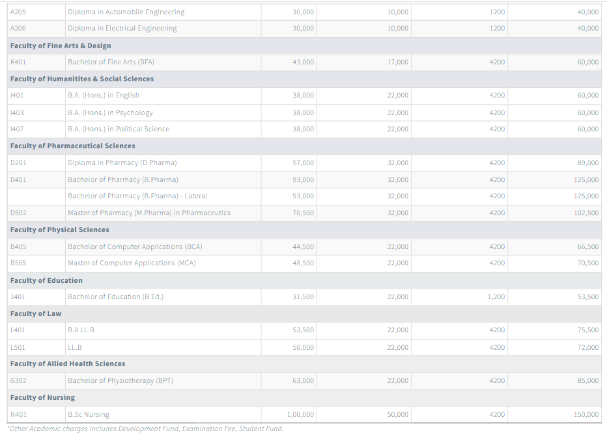Click Master of Pharmacy in Pharmaceutics course
The image size is (607, 435).
tap(149, 213)
